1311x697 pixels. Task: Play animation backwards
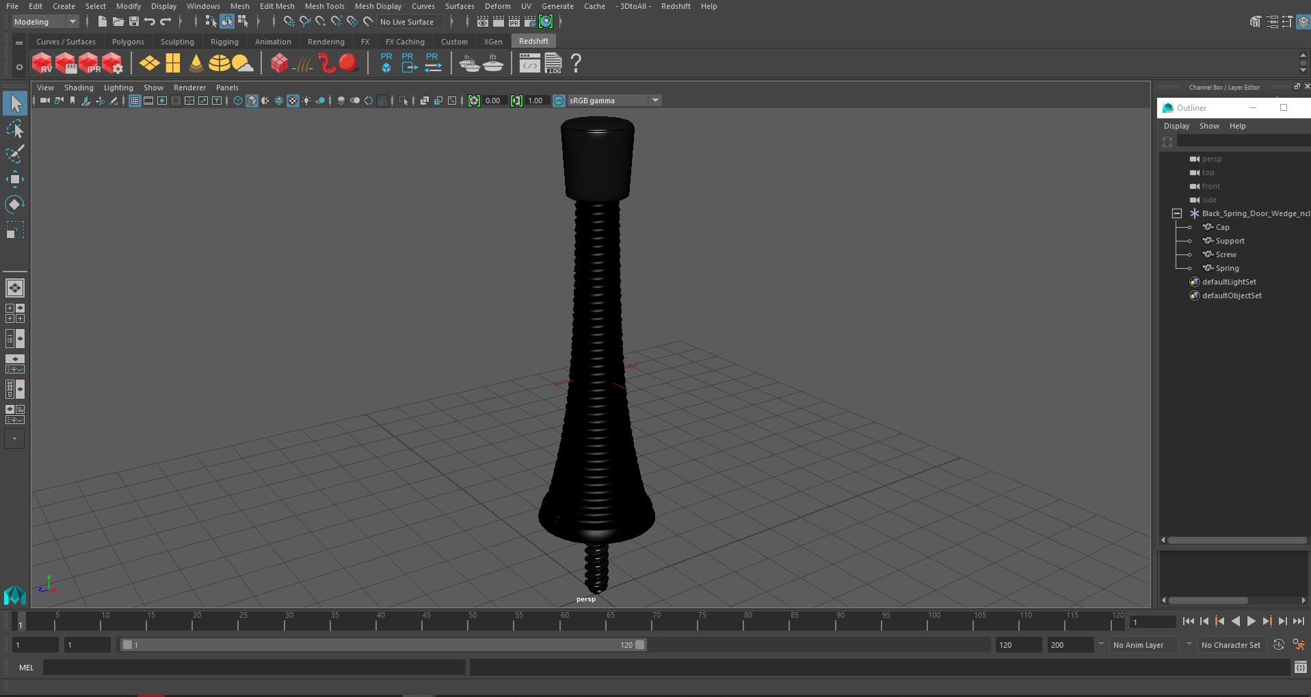(x=1235, y=621)
